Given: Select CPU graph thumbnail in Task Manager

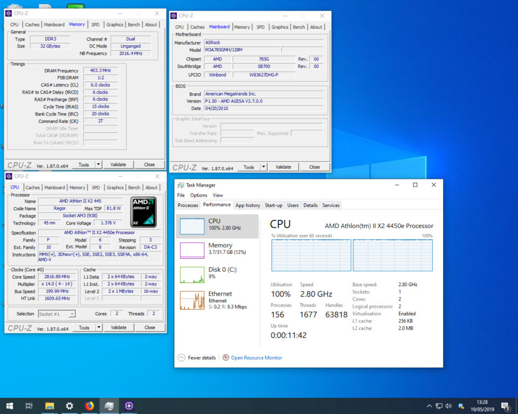Looking at the screenshot, I should pos(192,226).
